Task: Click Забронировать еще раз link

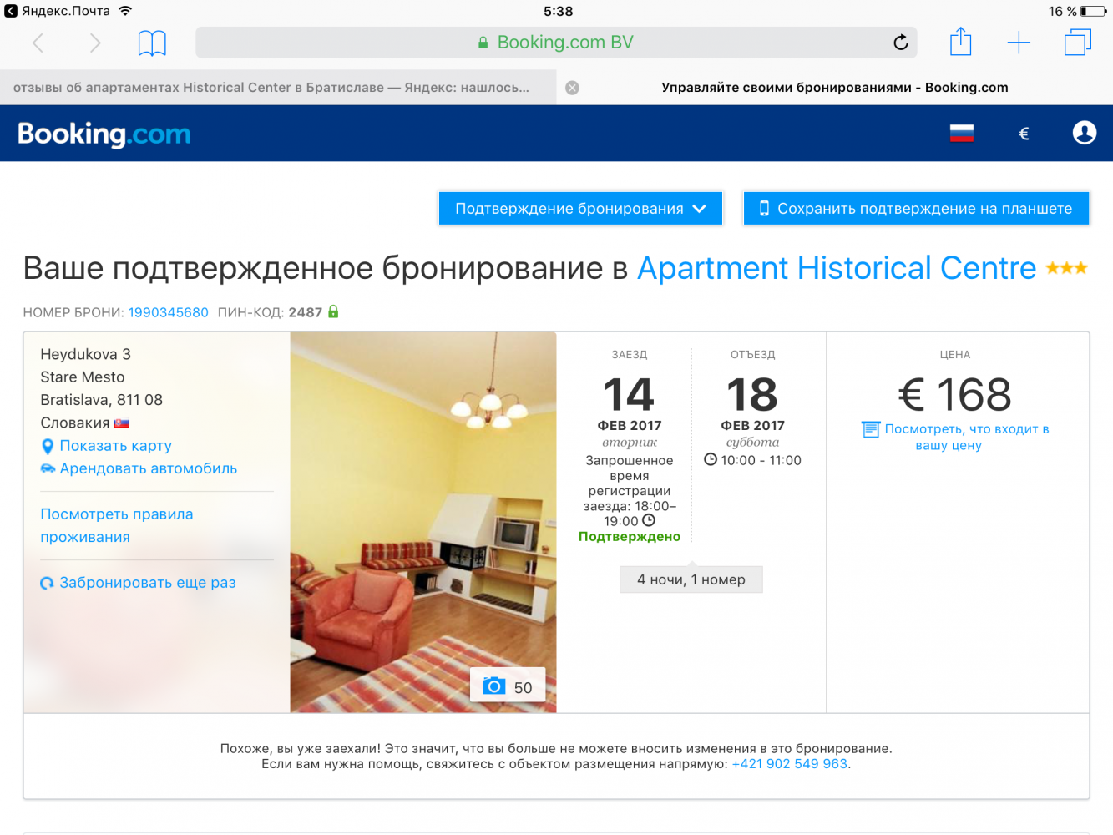Action: tap(147, 583)
